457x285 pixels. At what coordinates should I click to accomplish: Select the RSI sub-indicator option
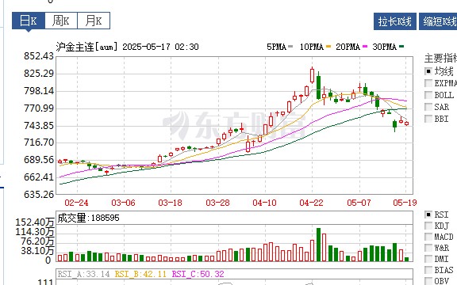tap(428, 215)
